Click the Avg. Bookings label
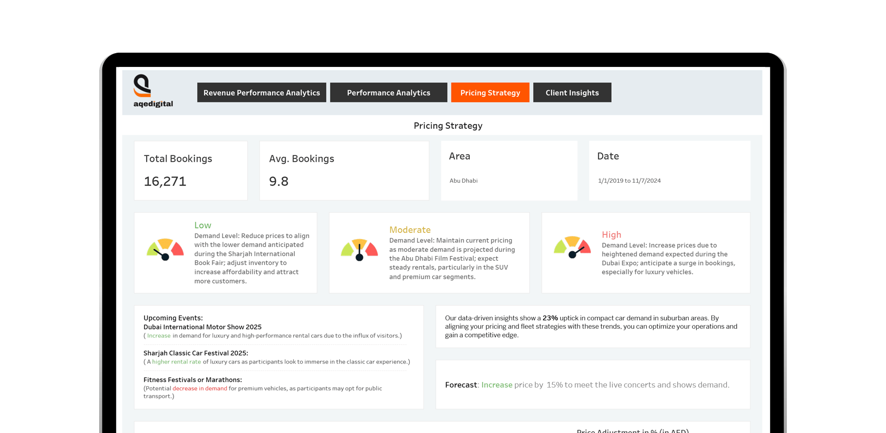 pos(302,159)
